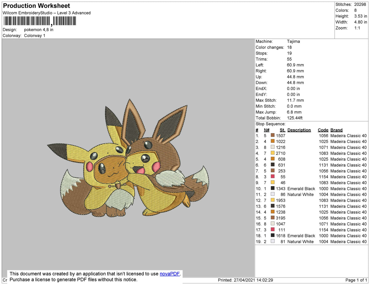Pick the white swatch in stop row 11
This screenshot has height=285, width=370.
click(x=273, y=194)
